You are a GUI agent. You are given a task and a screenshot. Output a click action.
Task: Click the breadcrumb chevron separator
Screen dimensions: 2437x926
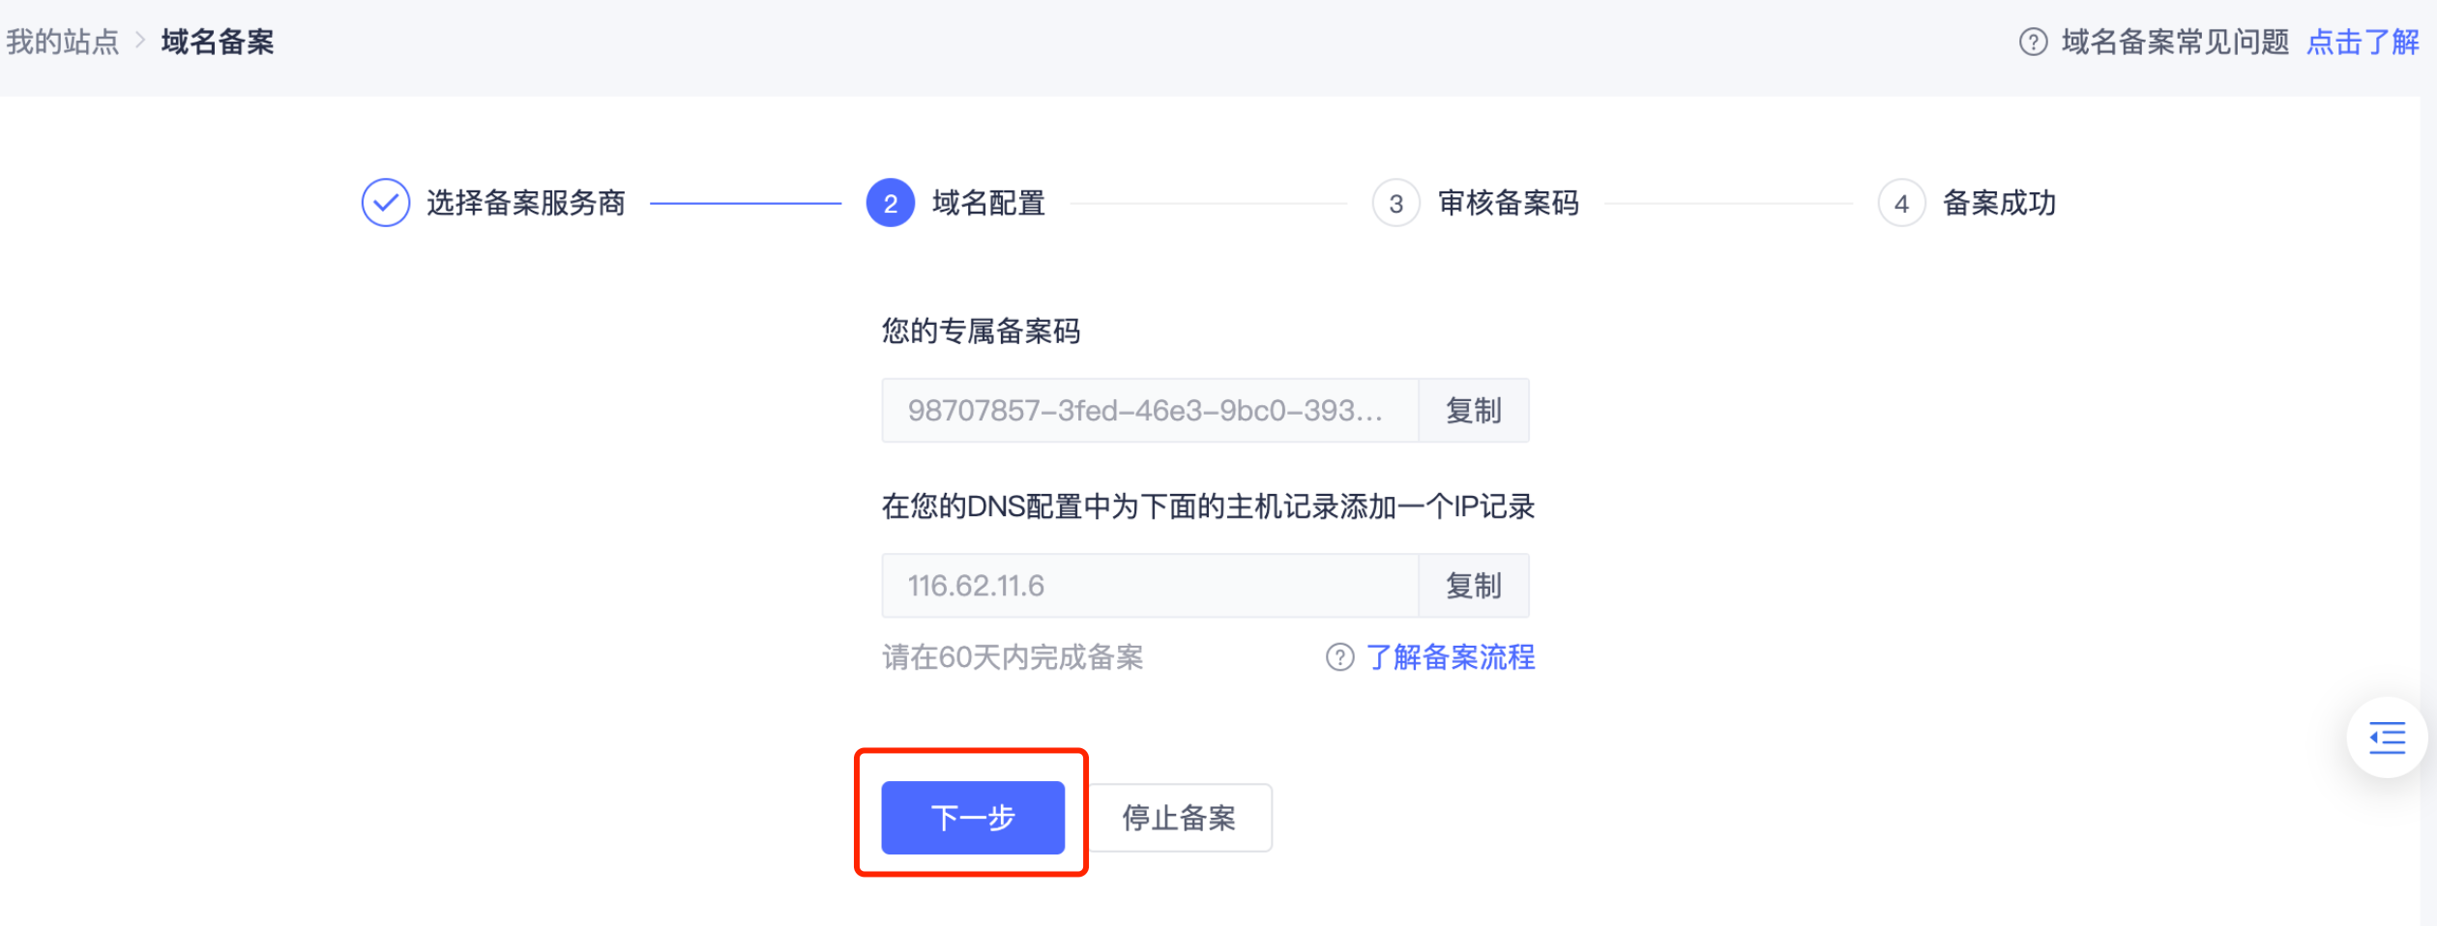[x=140, y=41]
